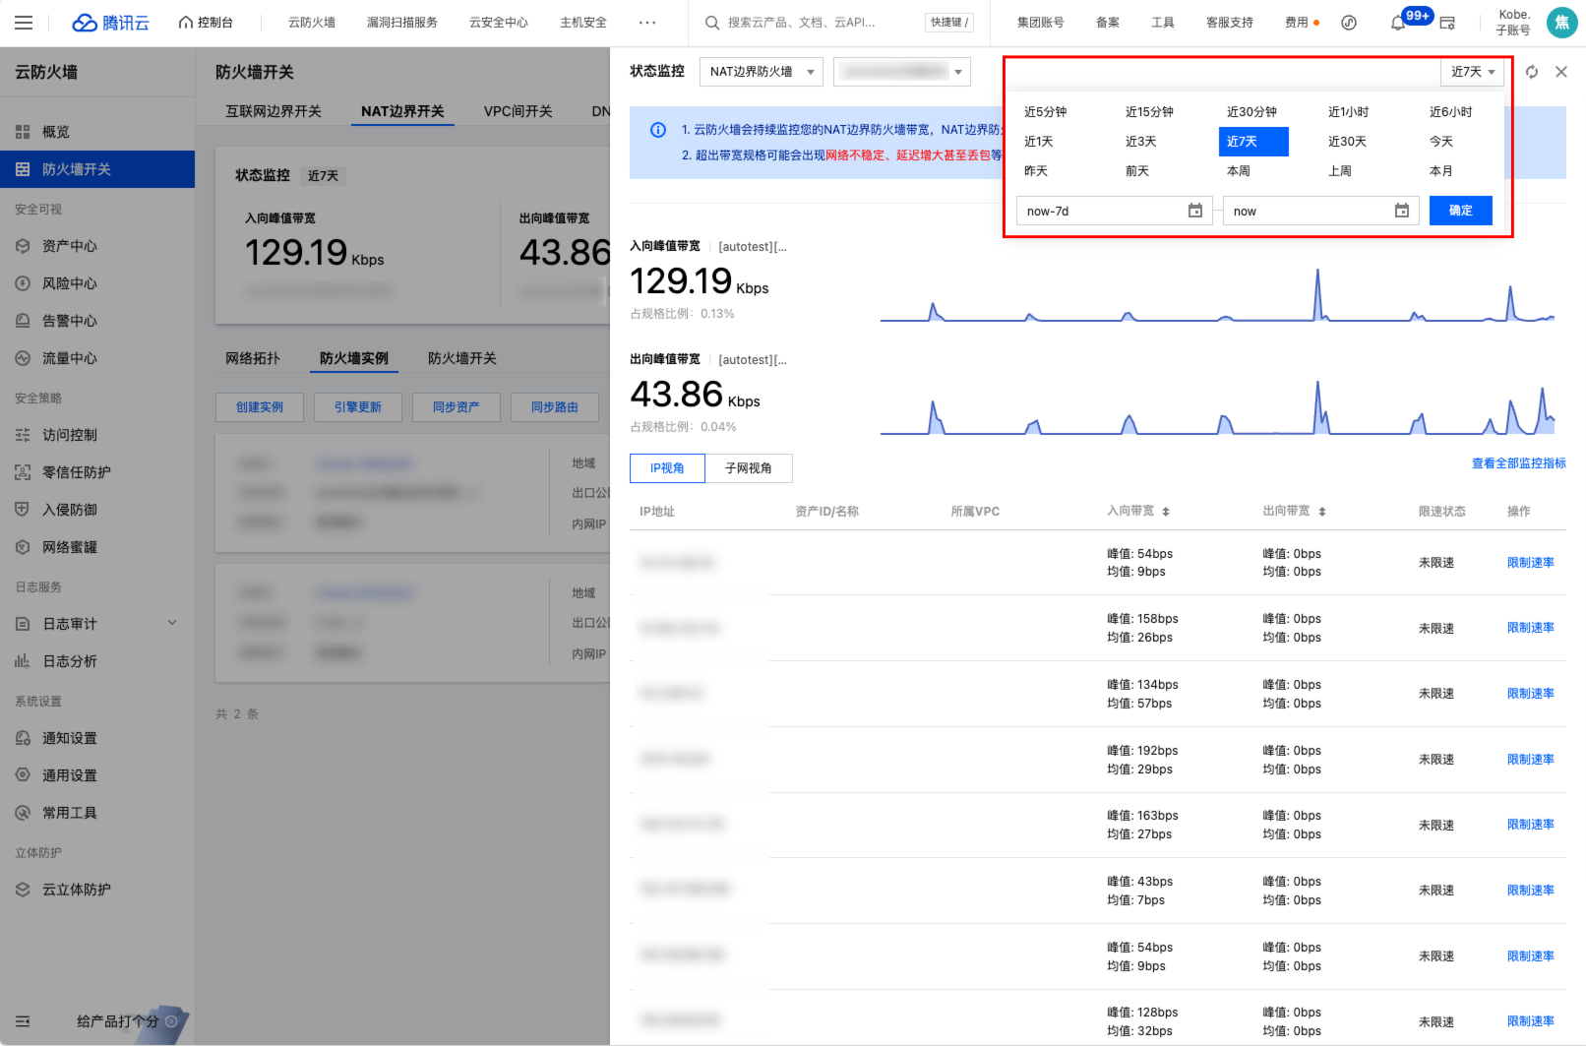Open calendar picker in now-7d field
Image resolution: width=1586 pixels, height=1046 pixels.
pos(1195,211)
